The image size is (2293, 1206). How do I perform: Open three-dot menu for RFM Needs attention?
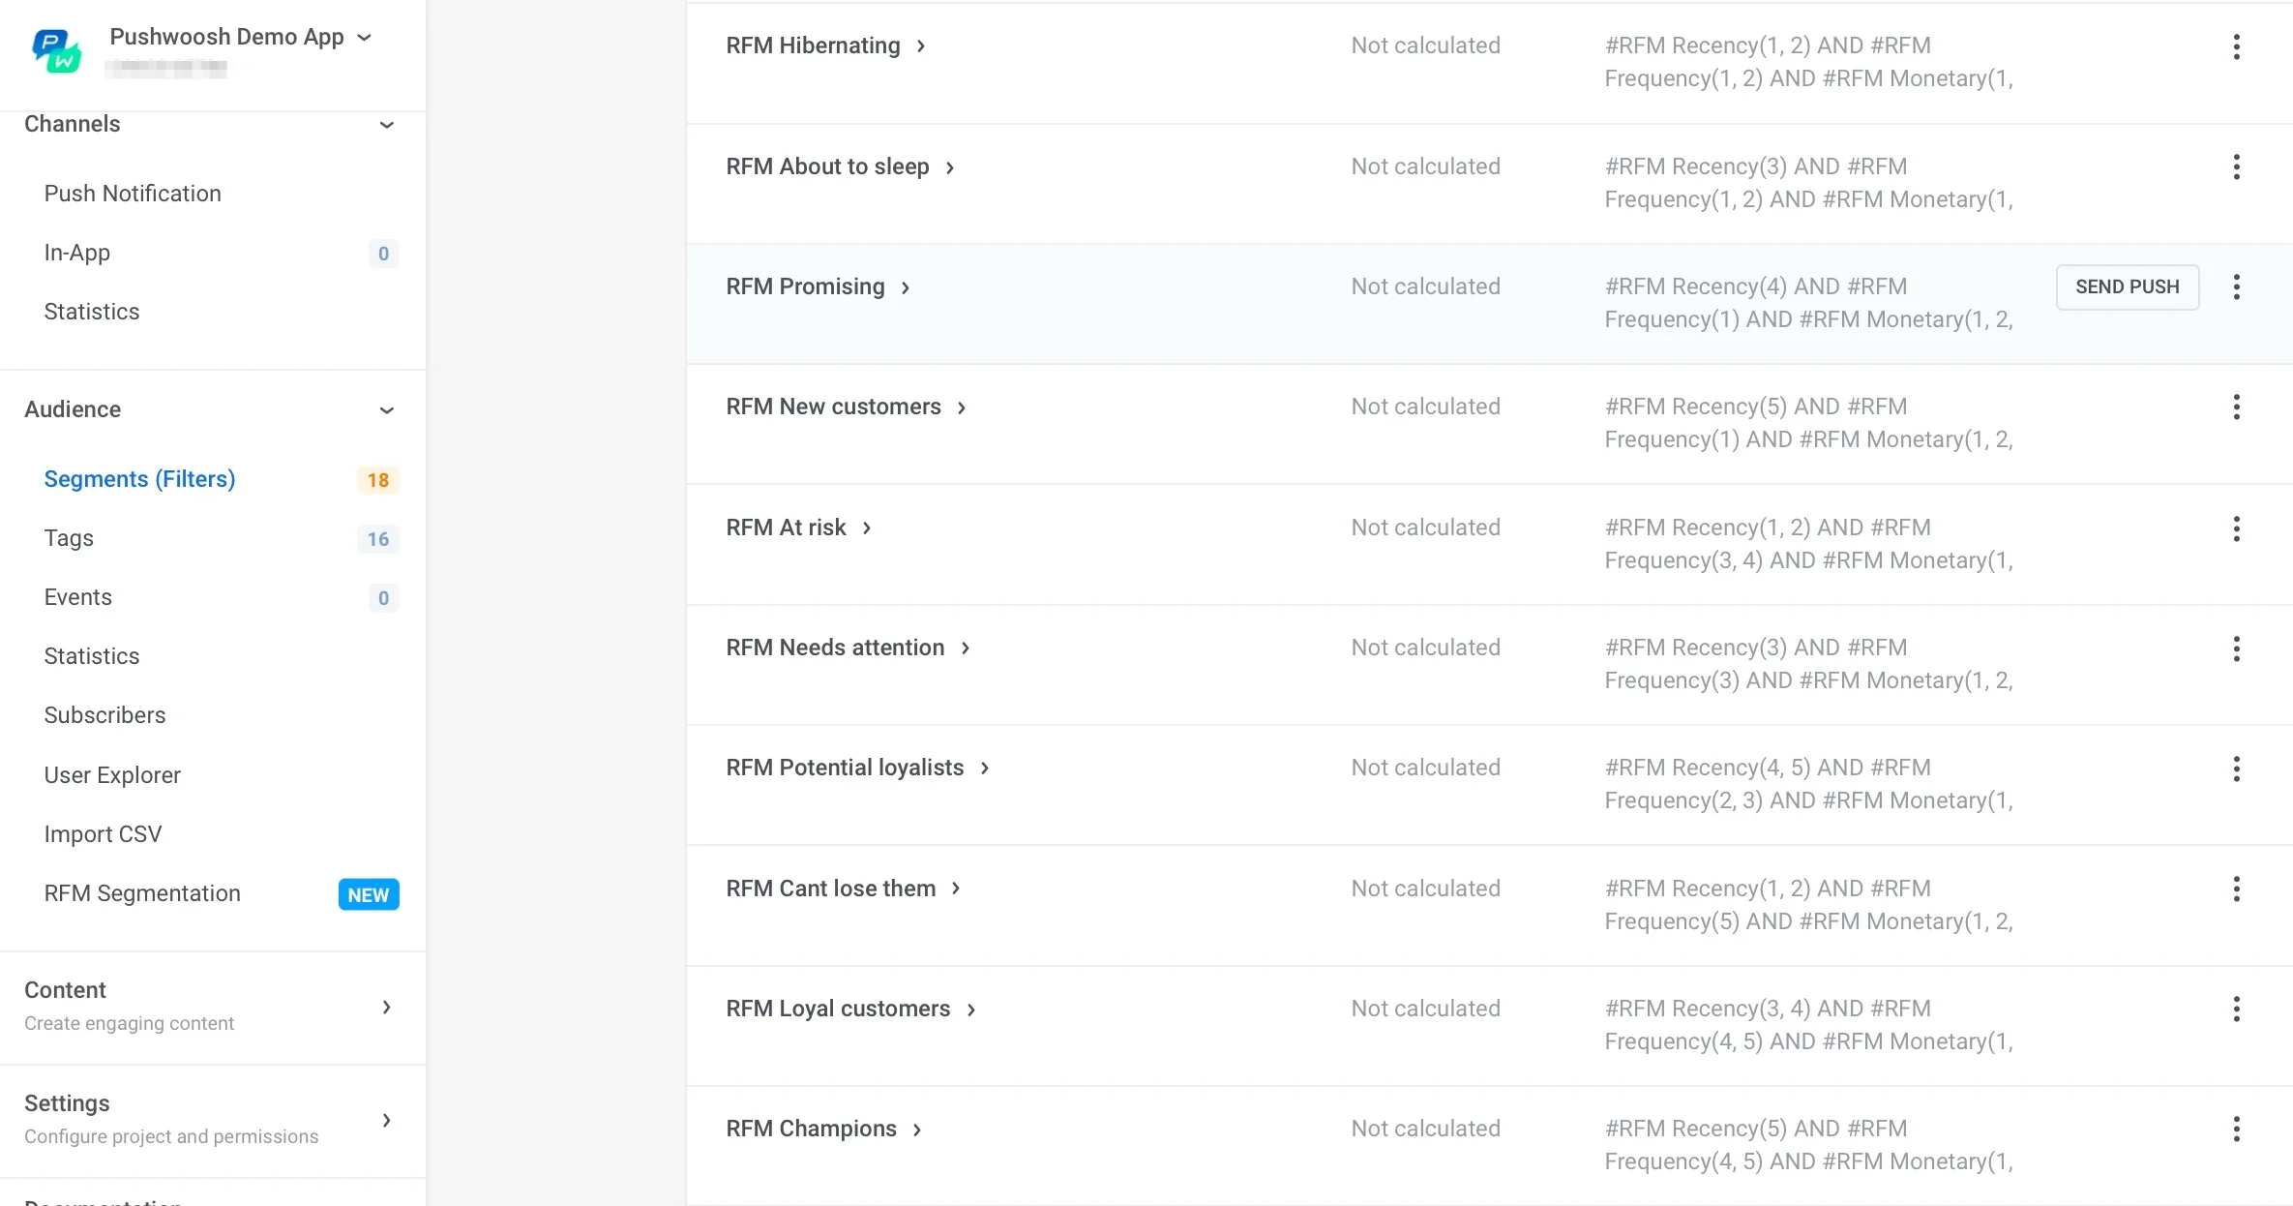point(2236,648)
